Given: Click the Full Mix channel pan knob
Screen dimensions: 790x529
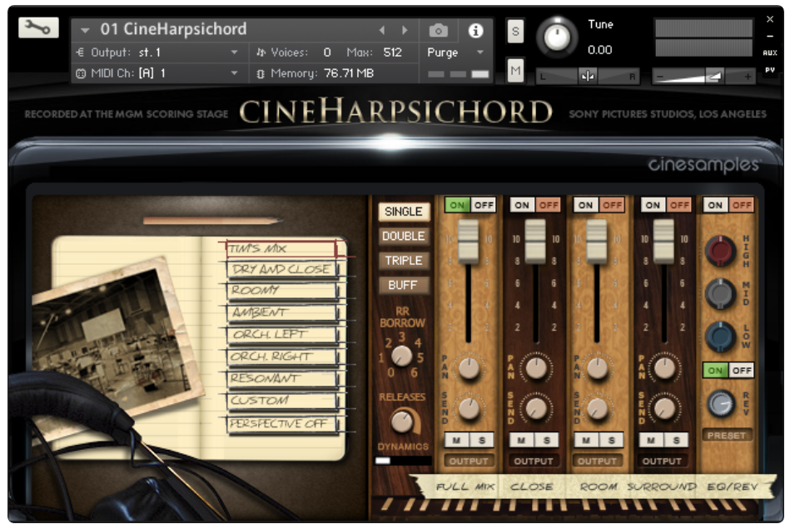Looking at the screenshot, I should click(469, 368).
